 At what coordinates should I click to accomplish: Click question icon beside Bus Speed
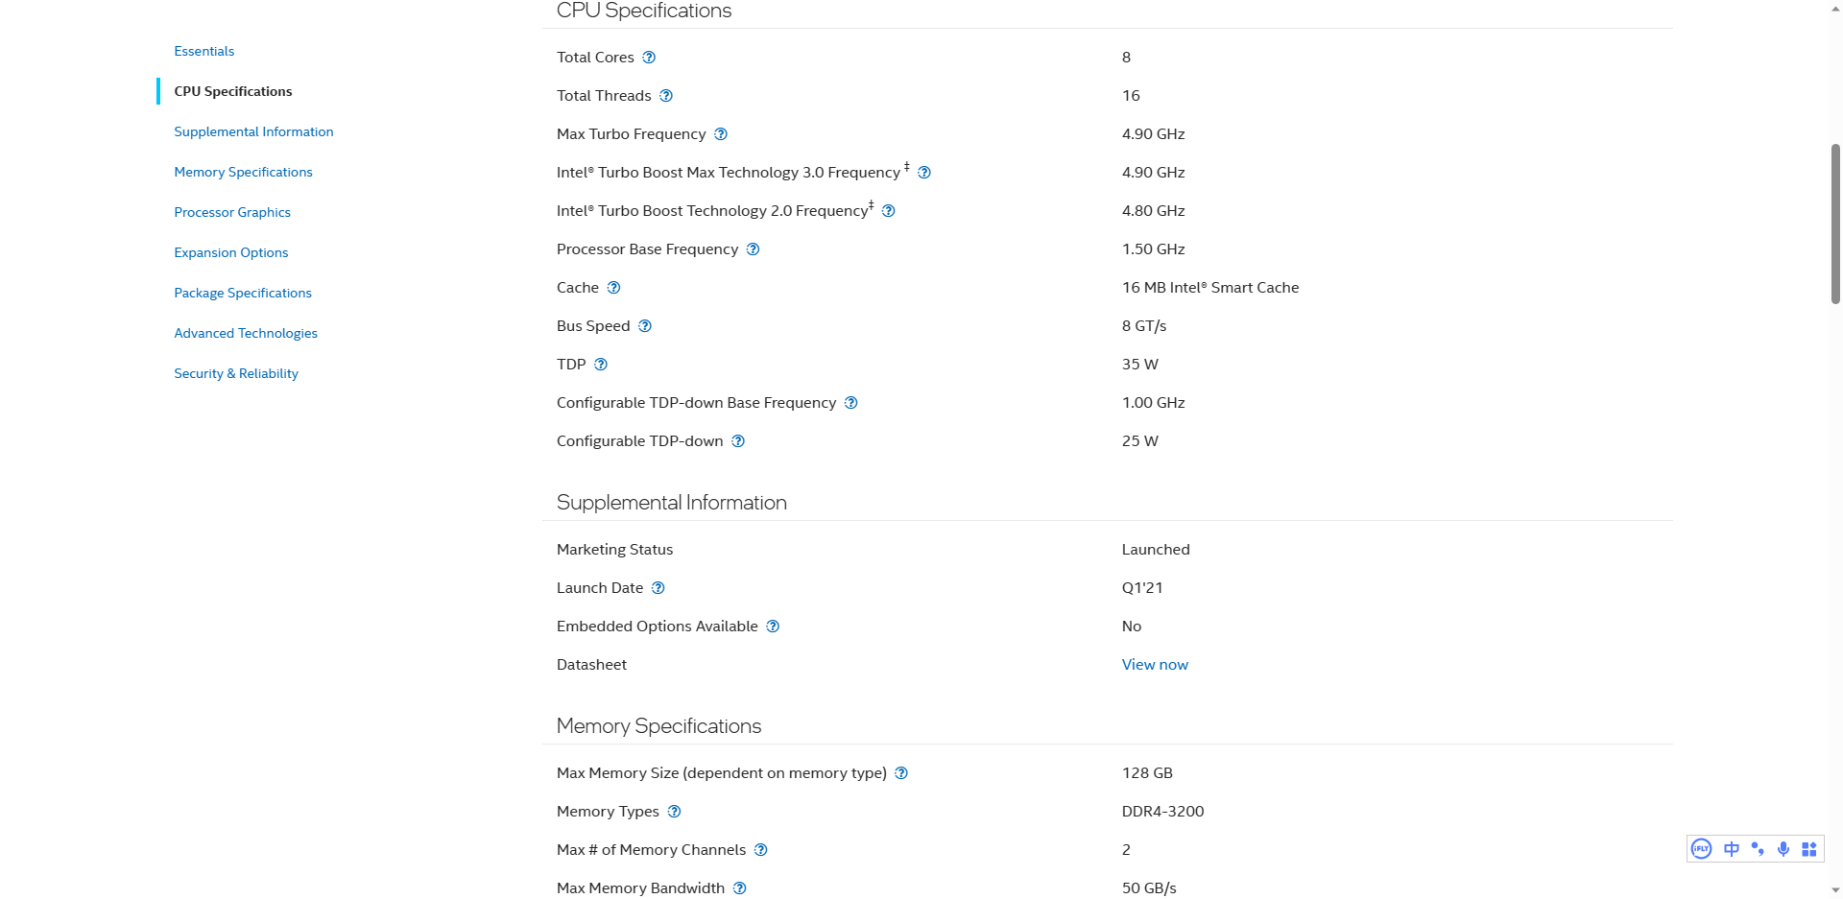[x=645, y=326]
